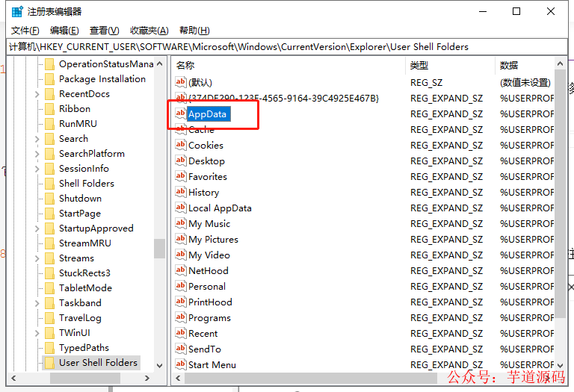This screenshot has height=392, width=574.
Task: Select the (默认) value icon
Action: (x=180, y=82)
